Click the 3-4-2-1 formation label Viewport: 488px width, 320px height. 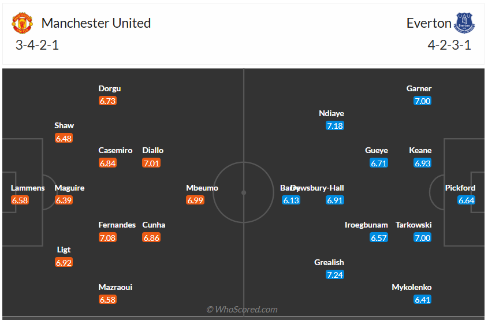(37, 45)
